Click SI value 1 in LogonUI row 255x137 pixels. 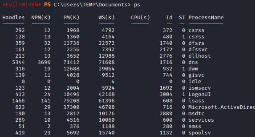(x=183, y=94)
